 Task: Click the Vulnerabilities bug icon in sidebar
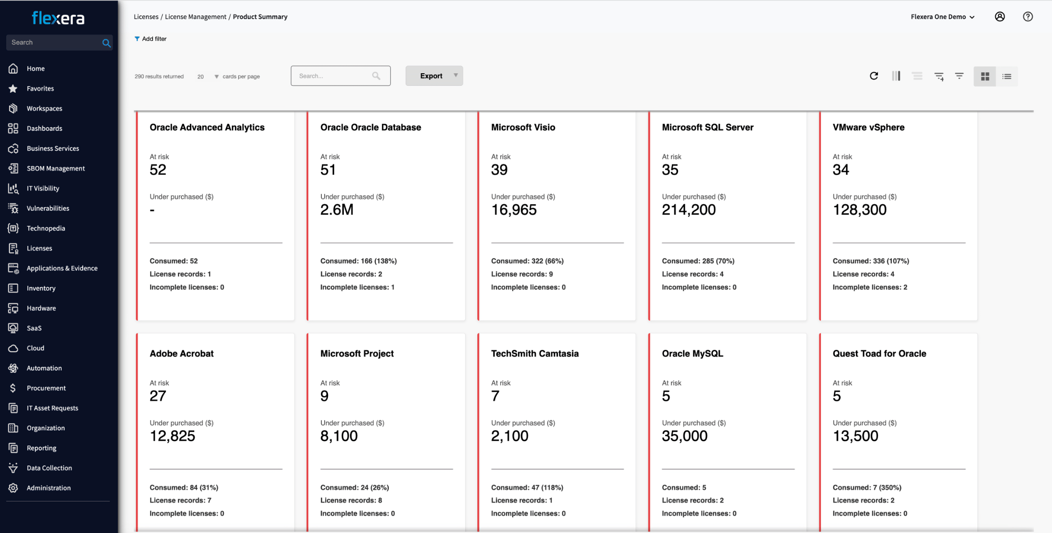click(13, 209)
